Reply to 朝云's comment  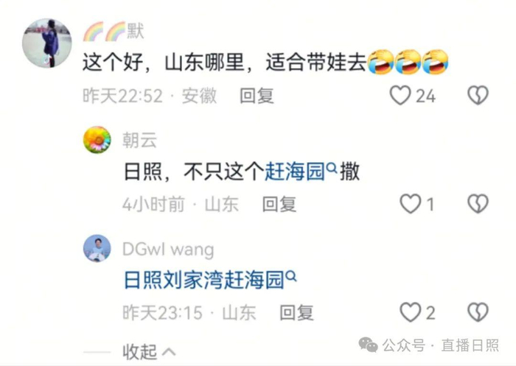tap(279, 204)
